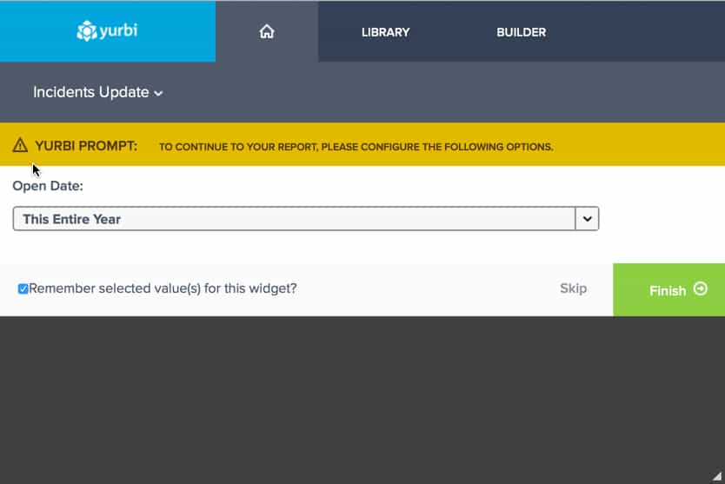Open the Builder tab
Image resolution: width=725 pixels, height=484 pixels.
(521, 32)
